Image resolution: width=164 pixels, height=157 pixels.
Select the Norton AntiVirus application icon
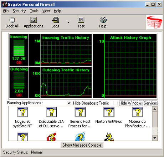click(109, 112)
